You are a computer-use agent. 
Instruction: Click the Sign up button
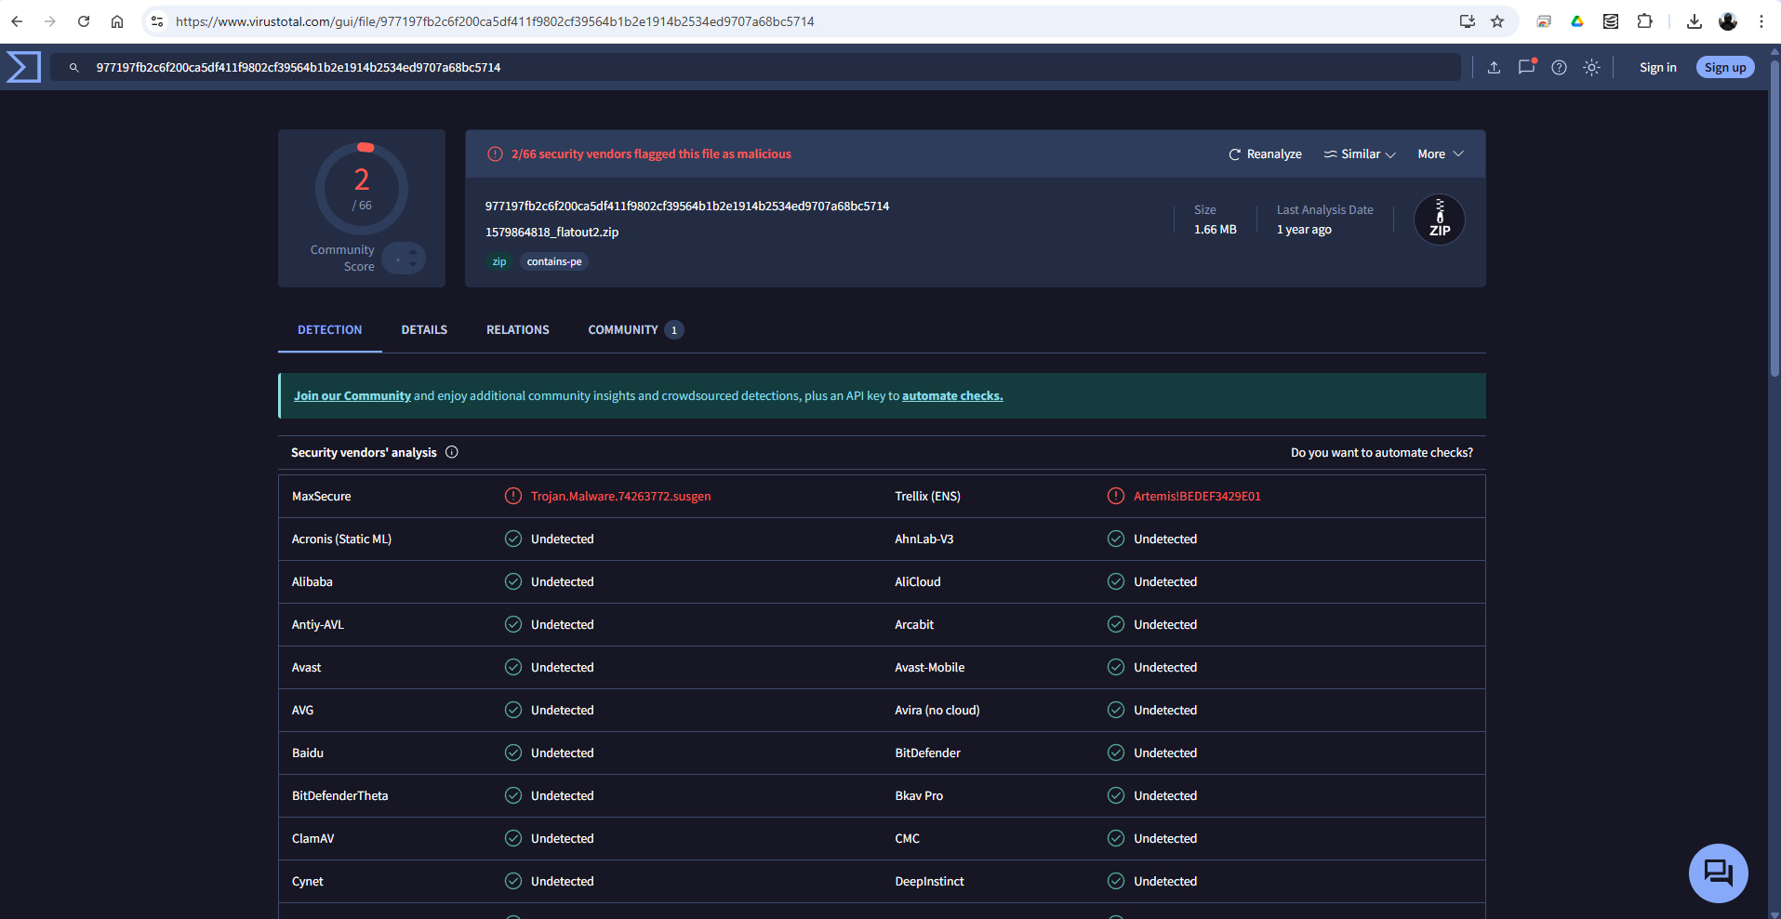(1724, 67)
